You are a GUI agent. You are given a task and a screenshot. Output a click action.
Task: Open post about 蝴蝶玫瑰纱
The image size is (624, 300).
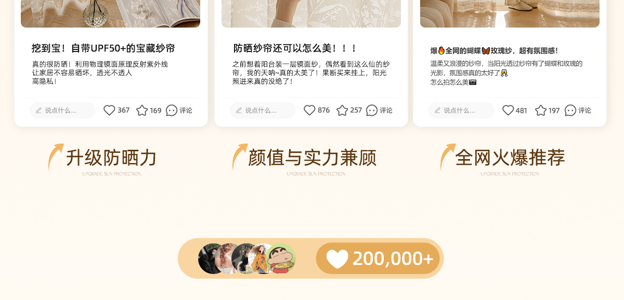pos(494,50)
